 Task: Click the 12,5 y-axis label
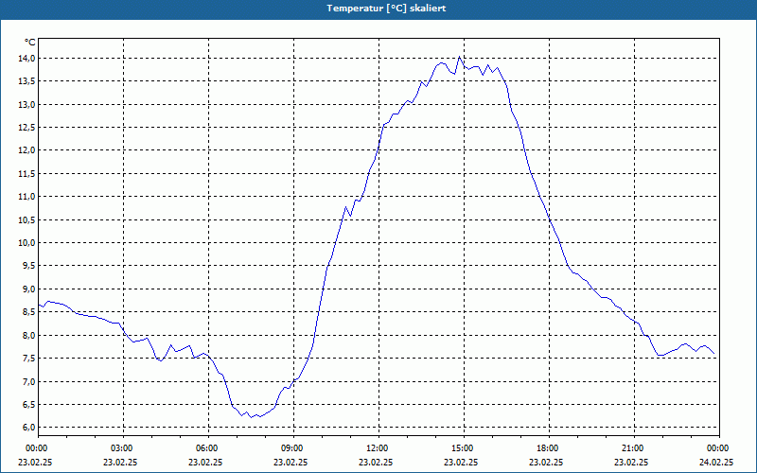click(x=27, y=128)
